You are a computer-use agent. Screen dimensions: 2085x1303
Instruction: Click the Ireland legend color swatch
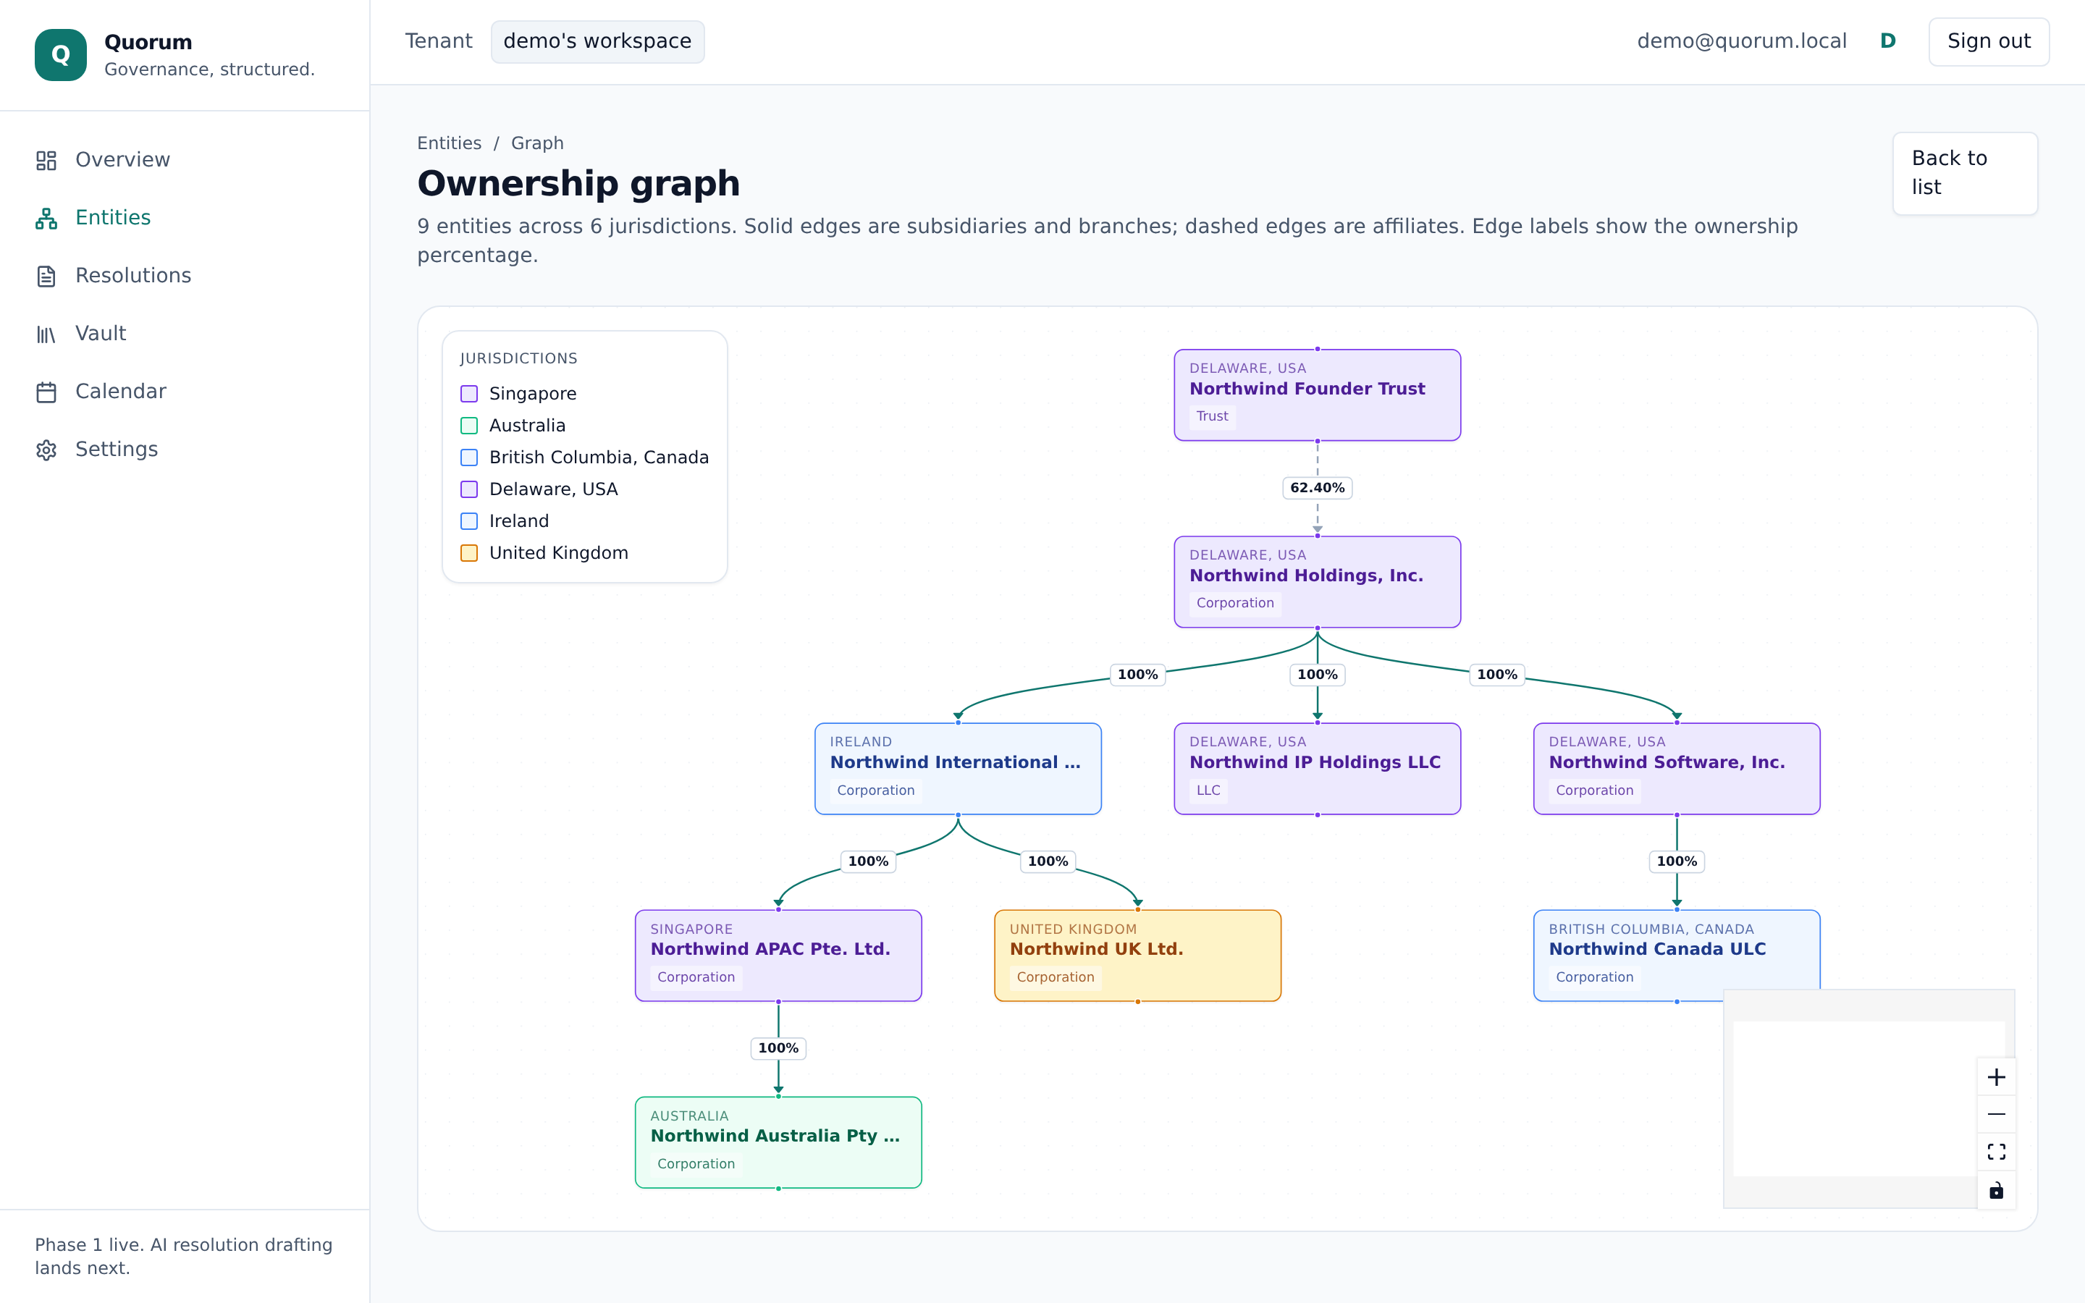click(x=468, y=521)
